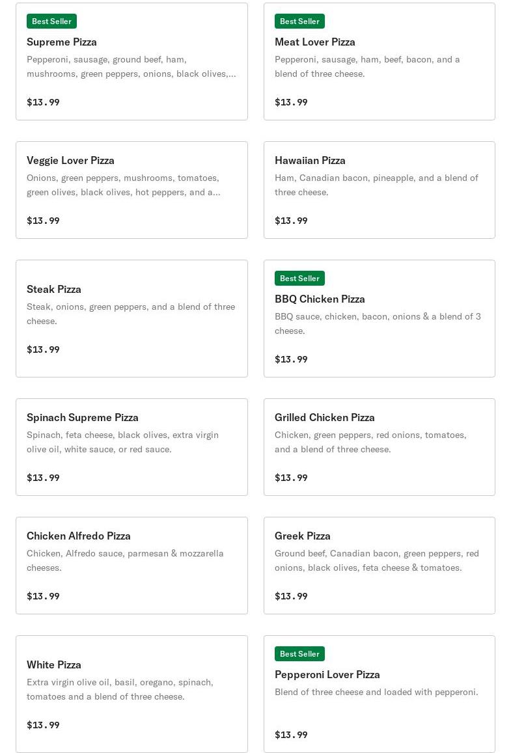
Task: Open the Supreme Pizza item
Action: [62, 42]
